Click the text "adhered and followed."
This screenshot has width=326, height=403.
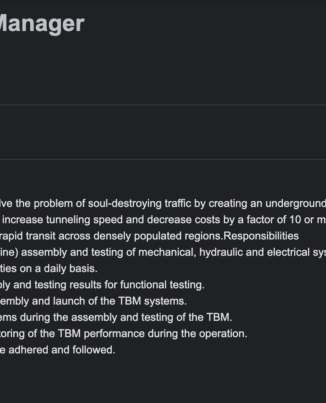pos(62,350)
